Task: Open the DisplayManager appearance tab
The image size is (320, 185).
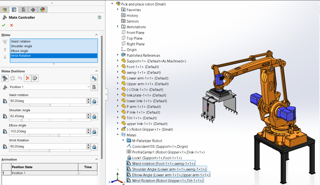Action: 42,10
